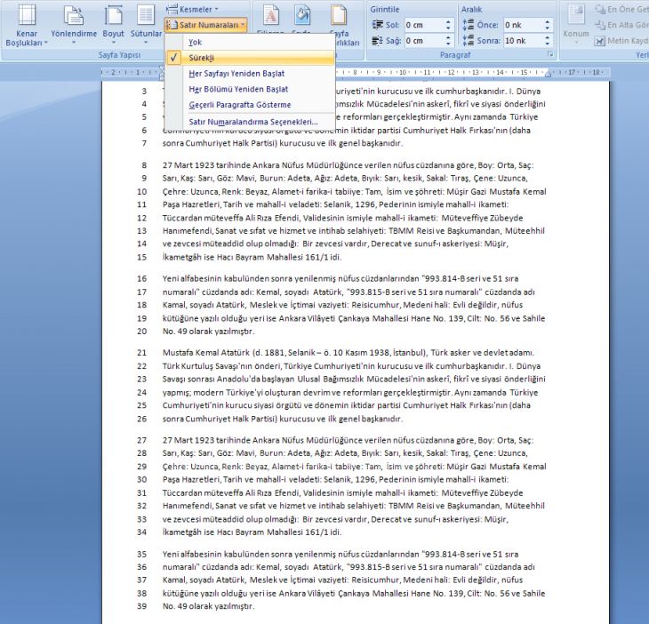Click the Girintile indent heading
Screen dimensions: 649x624
pyautogui.click(x=385, y=9)
